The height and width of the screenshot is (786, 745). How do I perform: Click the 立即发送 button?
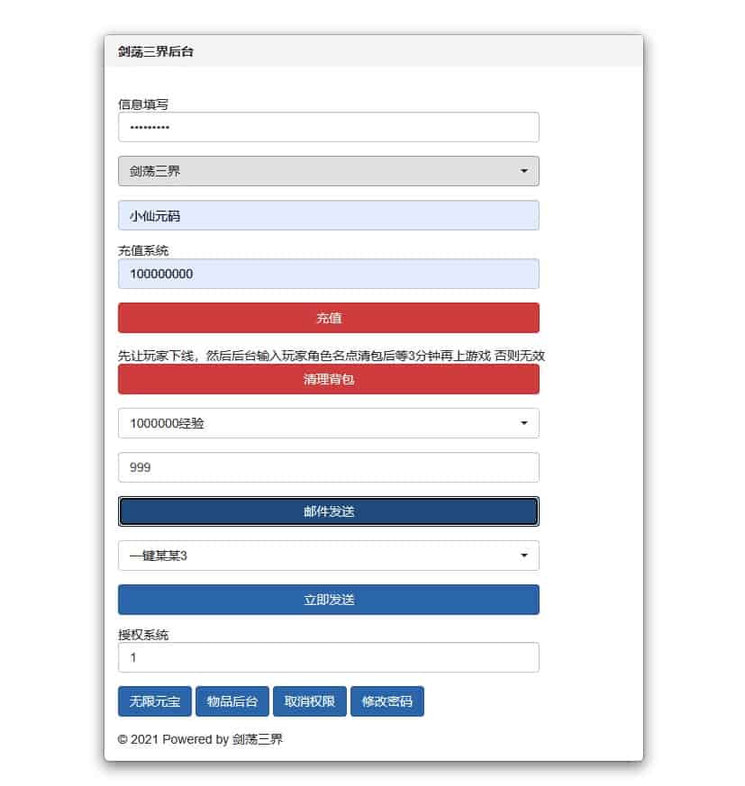(329, 600)
